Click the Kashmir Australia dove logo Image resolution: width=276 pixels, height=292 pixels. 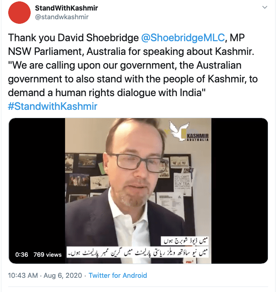click(188, 131)
